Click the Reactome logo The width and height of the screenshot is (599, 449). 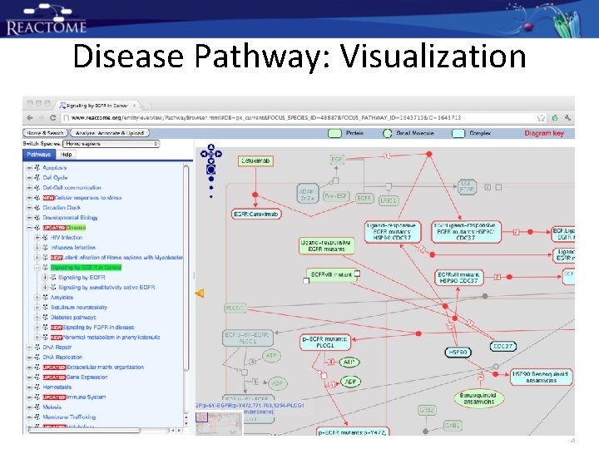[x=46, y=19]
